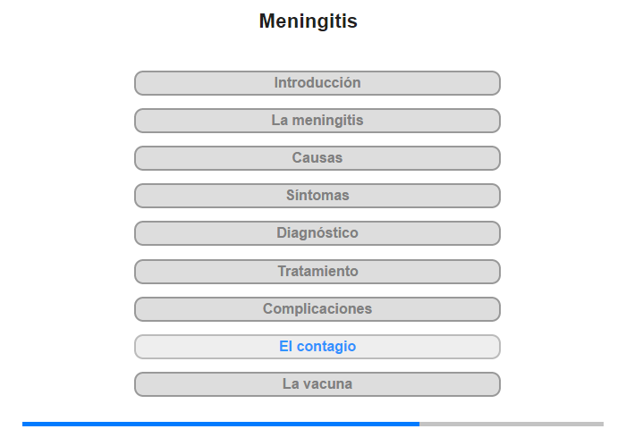Click the highlighted El contagio button

[x=317, y=347]
